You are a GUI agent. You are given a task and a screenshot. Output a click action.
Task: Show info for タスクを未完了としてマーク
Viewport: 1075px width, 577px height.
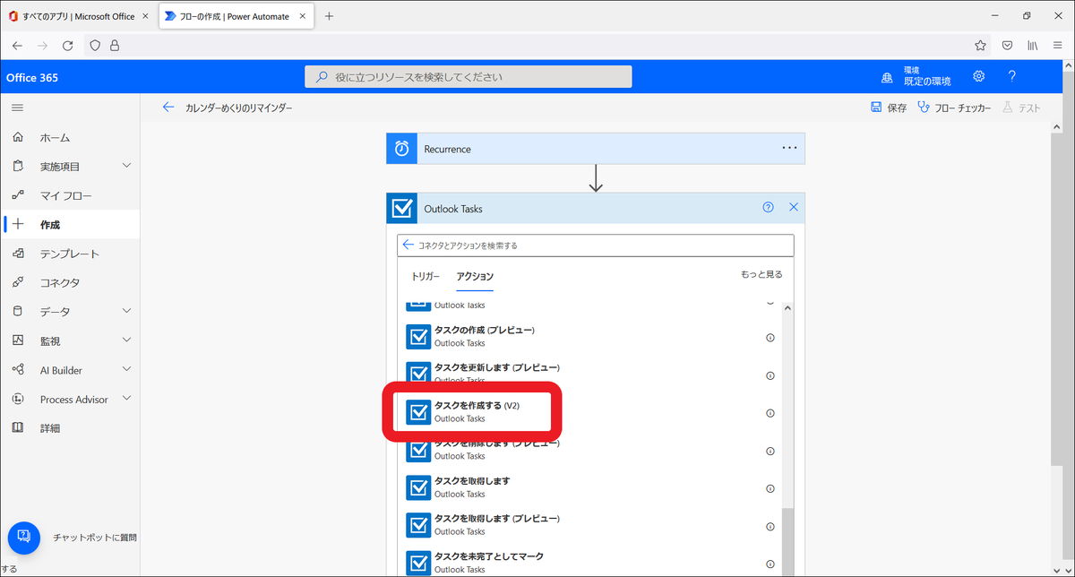coord(770,564)
